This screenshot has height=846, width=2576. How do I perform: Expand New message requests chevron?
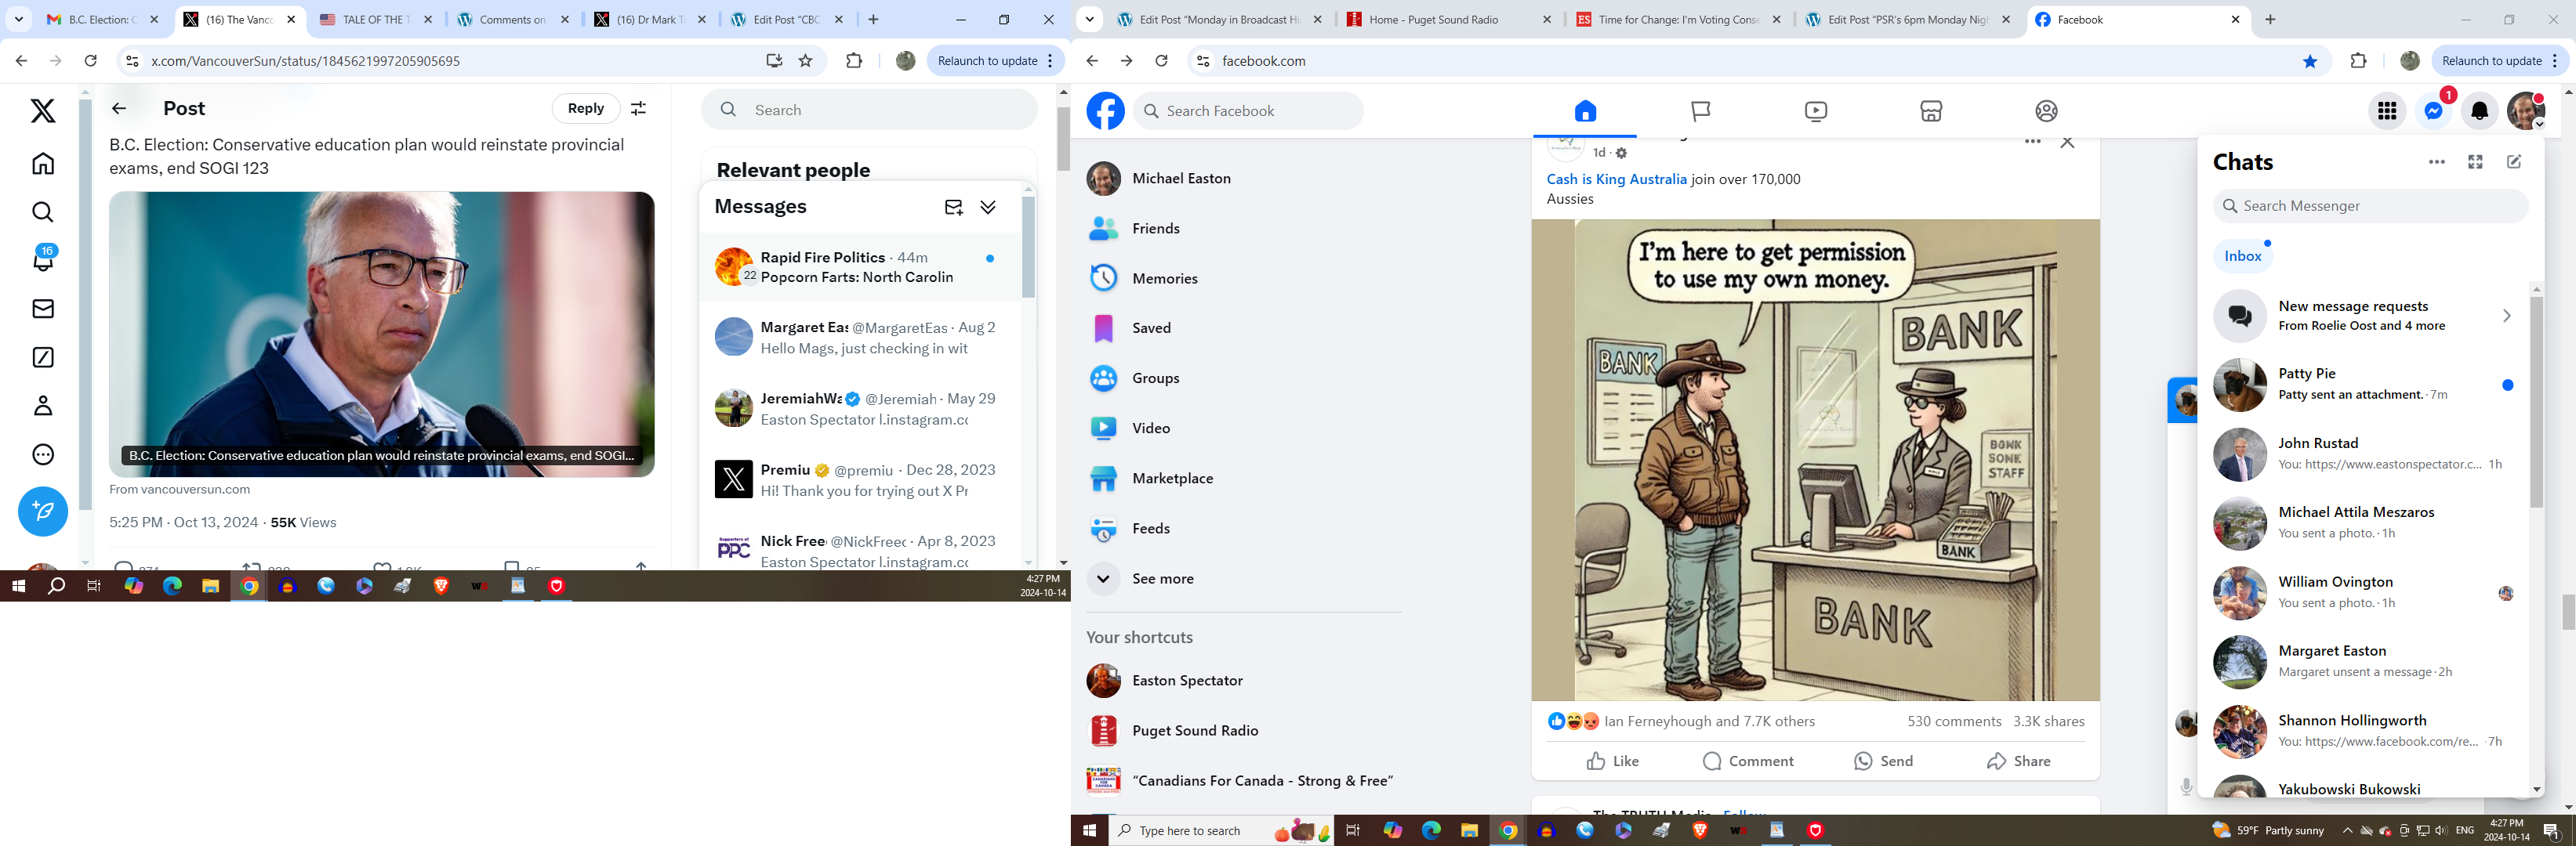point(2506,316)
